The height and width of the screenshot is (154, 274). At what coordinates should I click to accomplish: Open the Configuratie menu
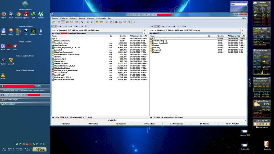(101, 18)
